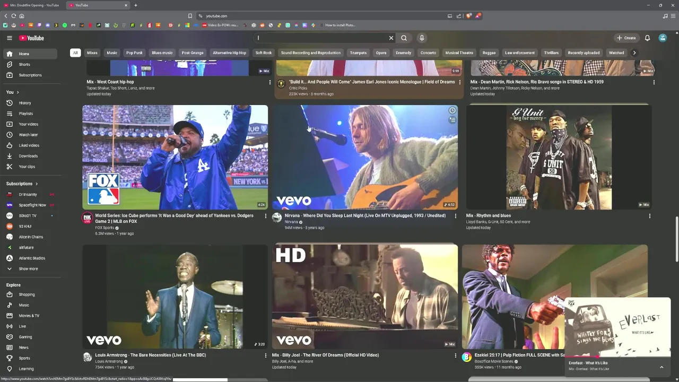Open Your clips
Viewport: 679px width, 382px height.
[x=30, y=167]
